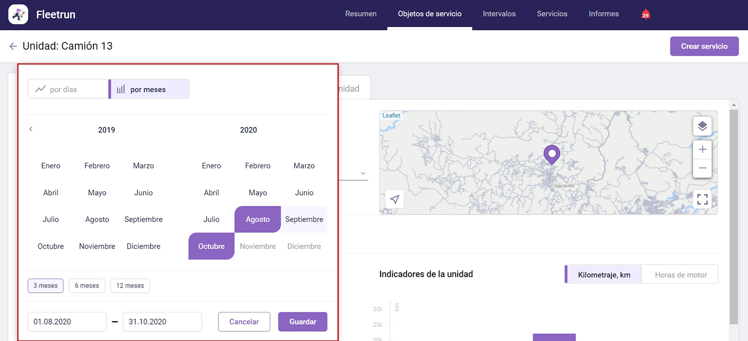Click the Fleetrun logo icon
Image resolution: width=748 pixels, height=341 pixels.
coord(18,15)
